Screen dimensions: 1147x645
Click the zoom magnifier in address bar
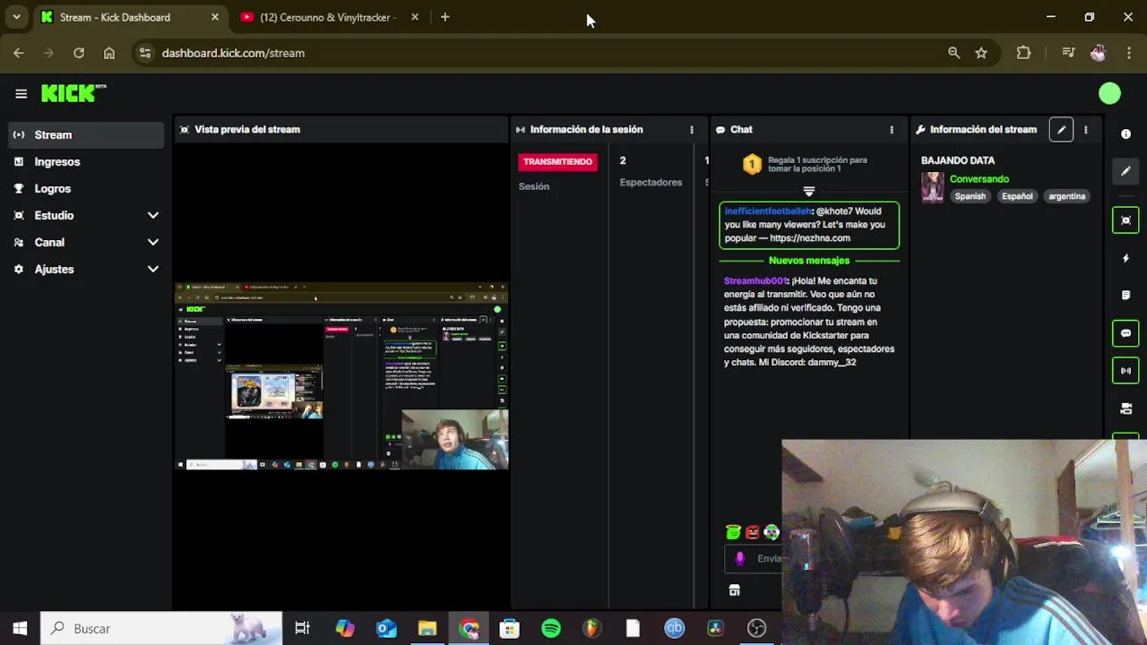(x=953, y=53)
